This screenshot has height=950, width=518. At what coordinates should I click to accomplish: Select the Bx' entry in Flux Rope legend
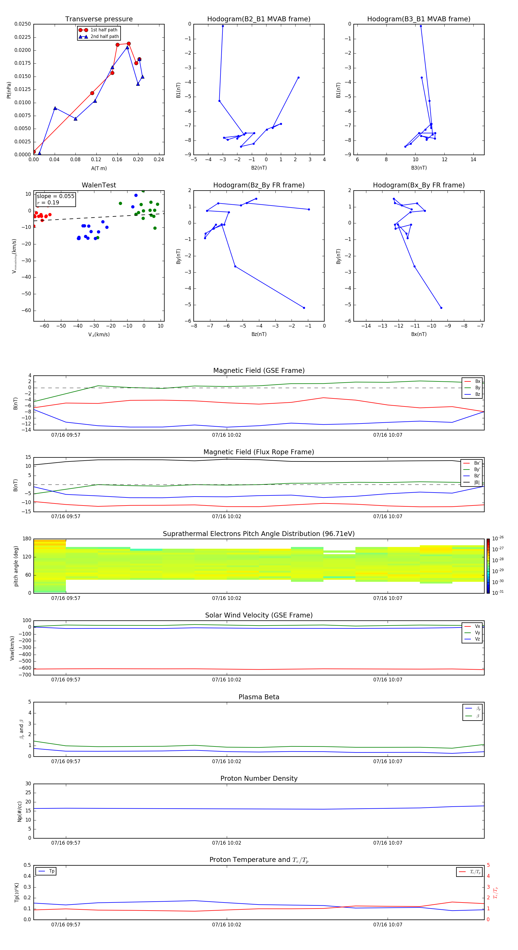(472, 463)
